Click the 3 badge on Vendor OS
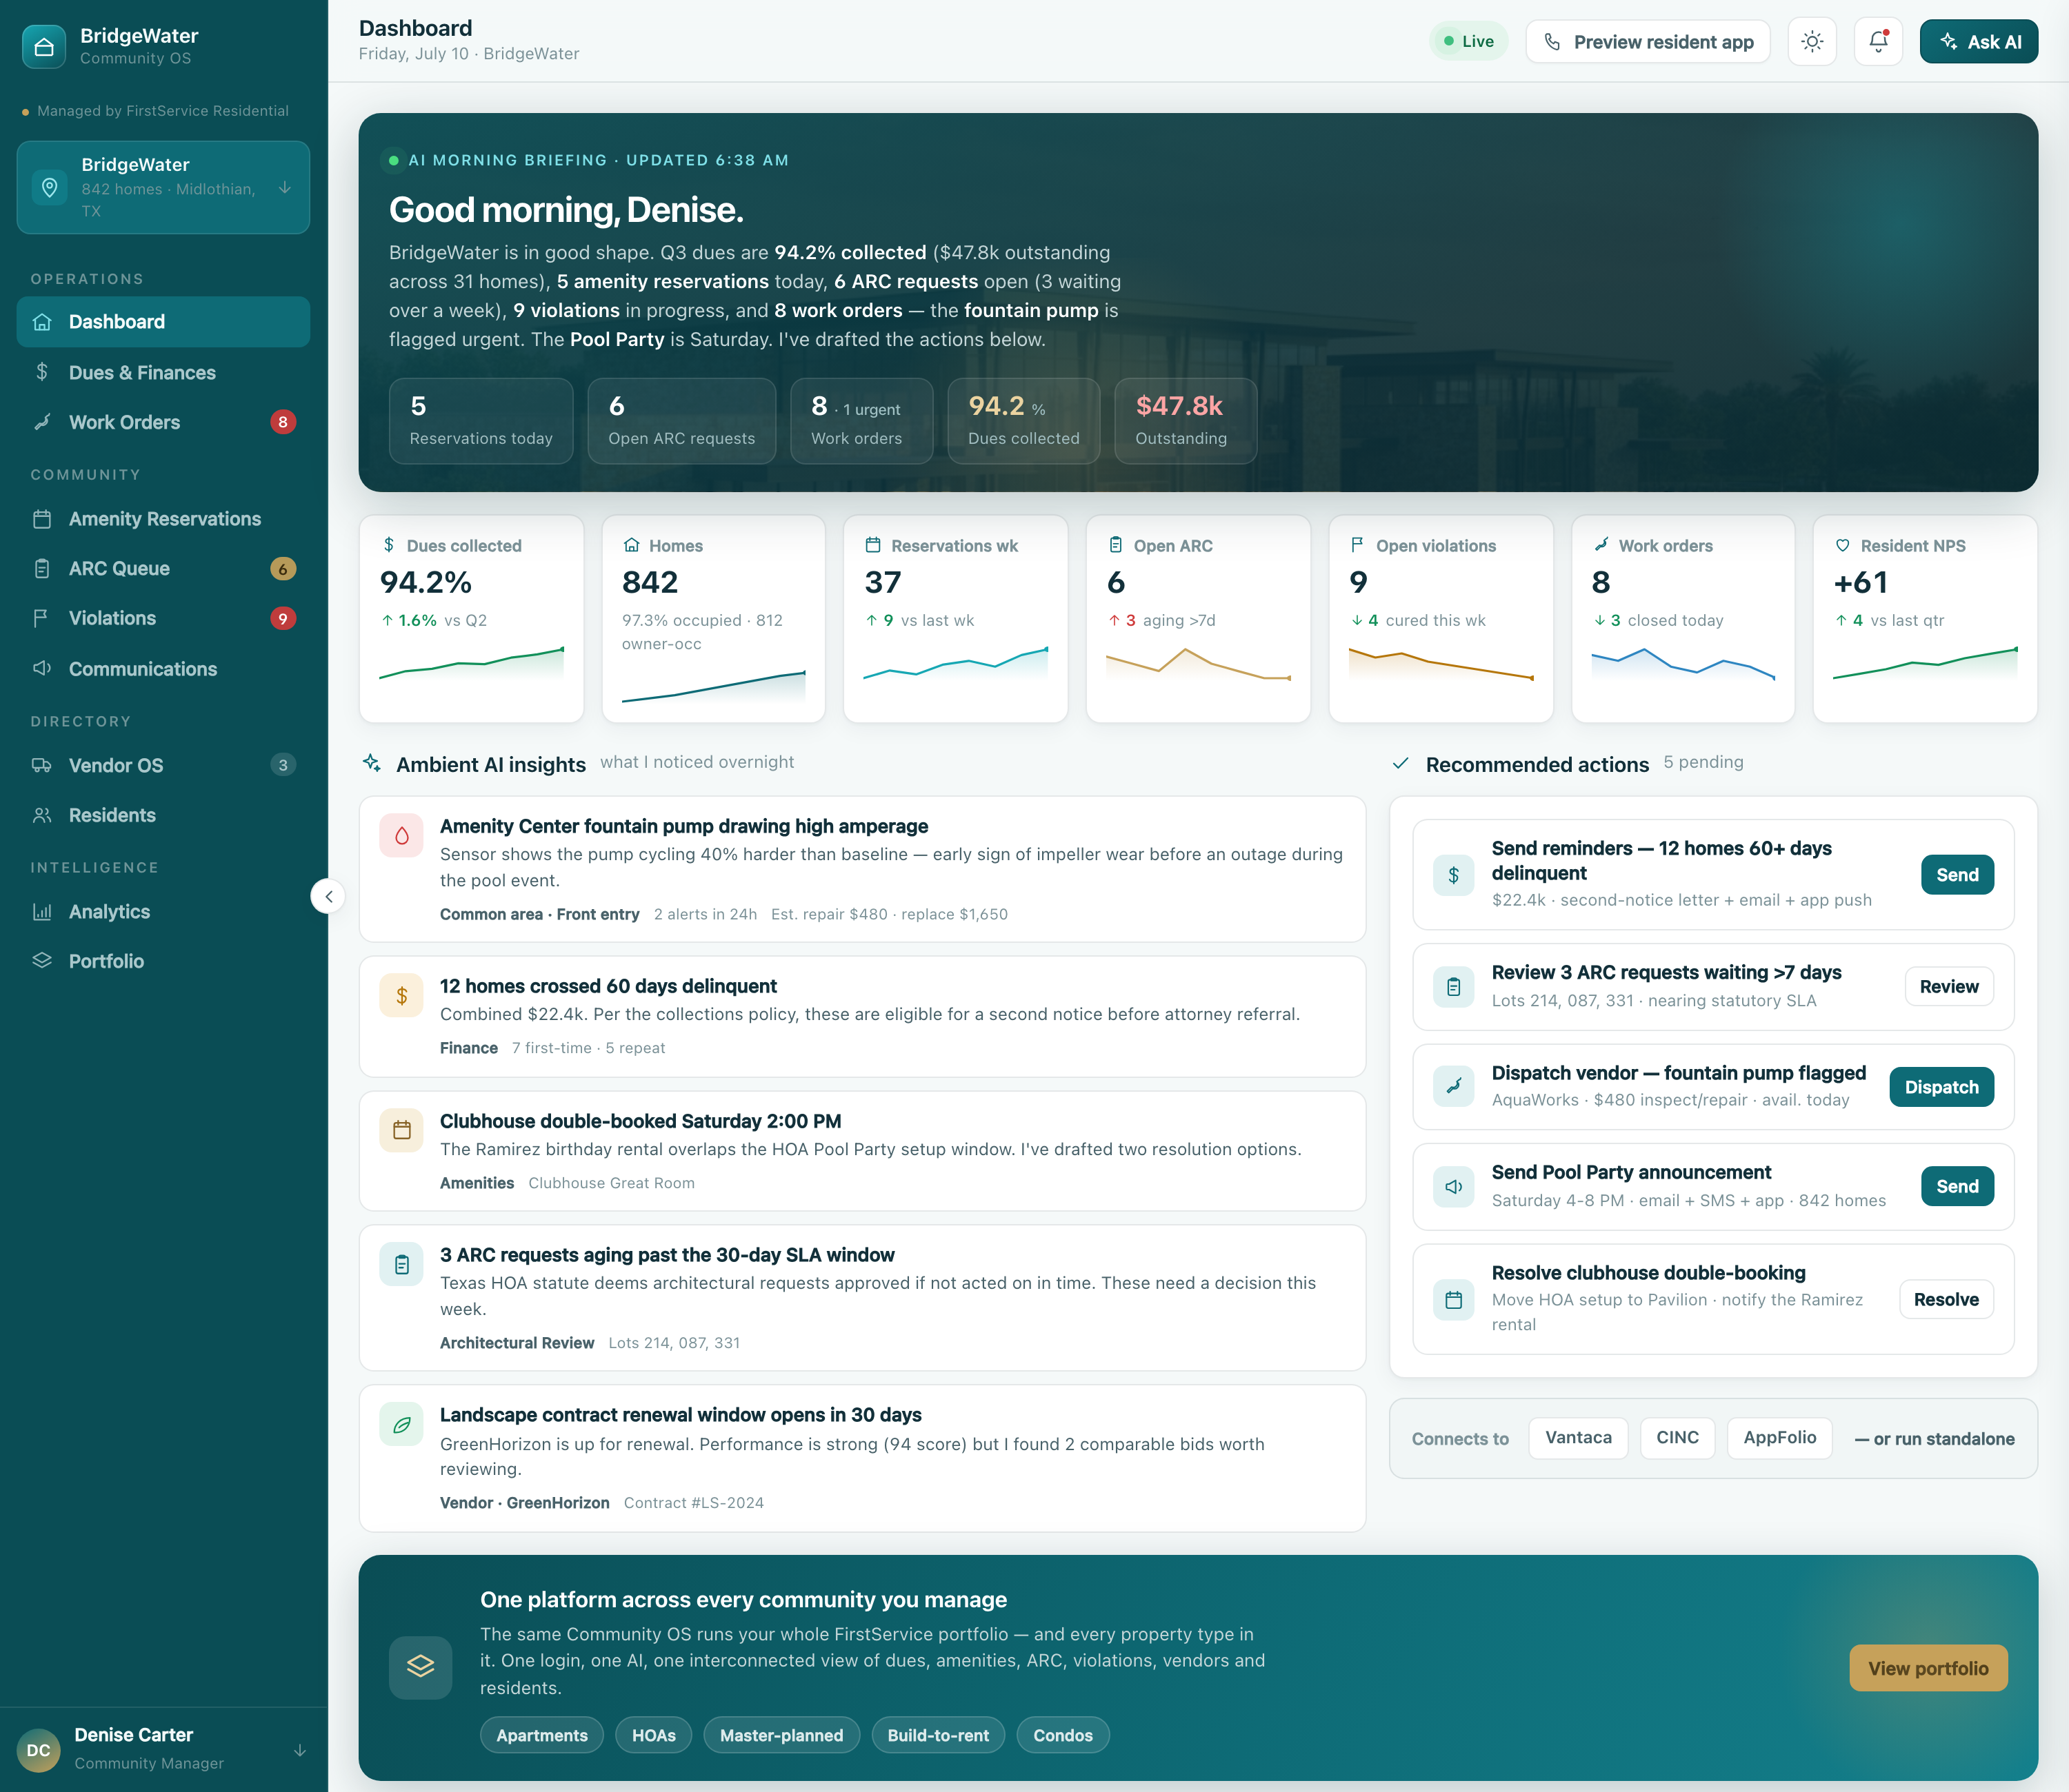The width and height of the screenshot is (2069, 1792). coord(282,765)
